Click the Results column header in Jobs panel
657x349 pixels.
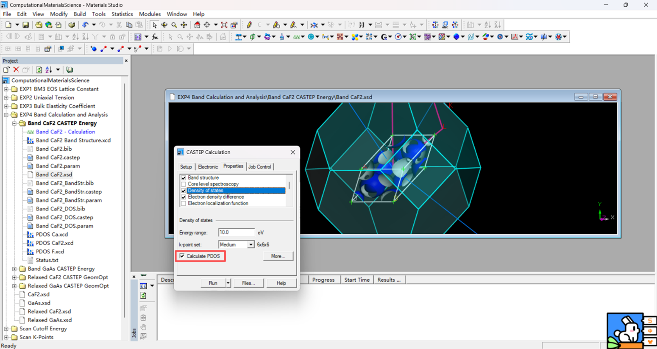tap(389, 280)
